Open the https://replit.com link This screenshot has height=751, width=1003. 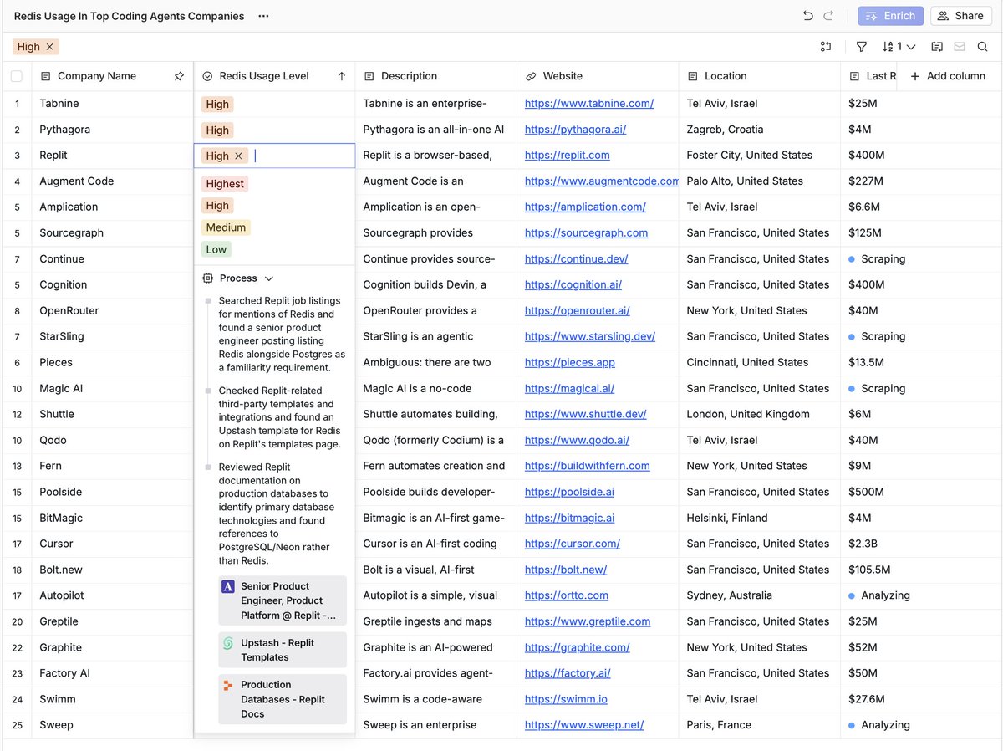pos(568,156)
